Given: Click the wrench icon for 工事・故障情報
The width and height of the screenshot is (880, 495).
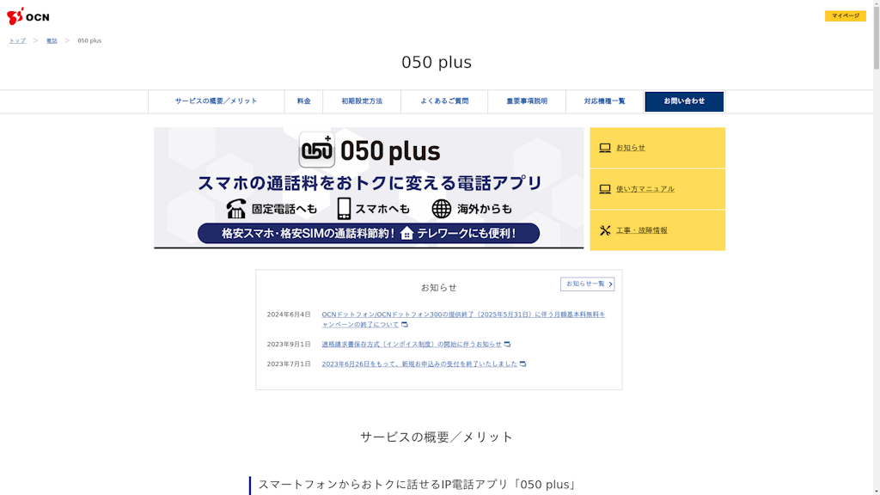Looking at the screenshot, I should 604,229.
